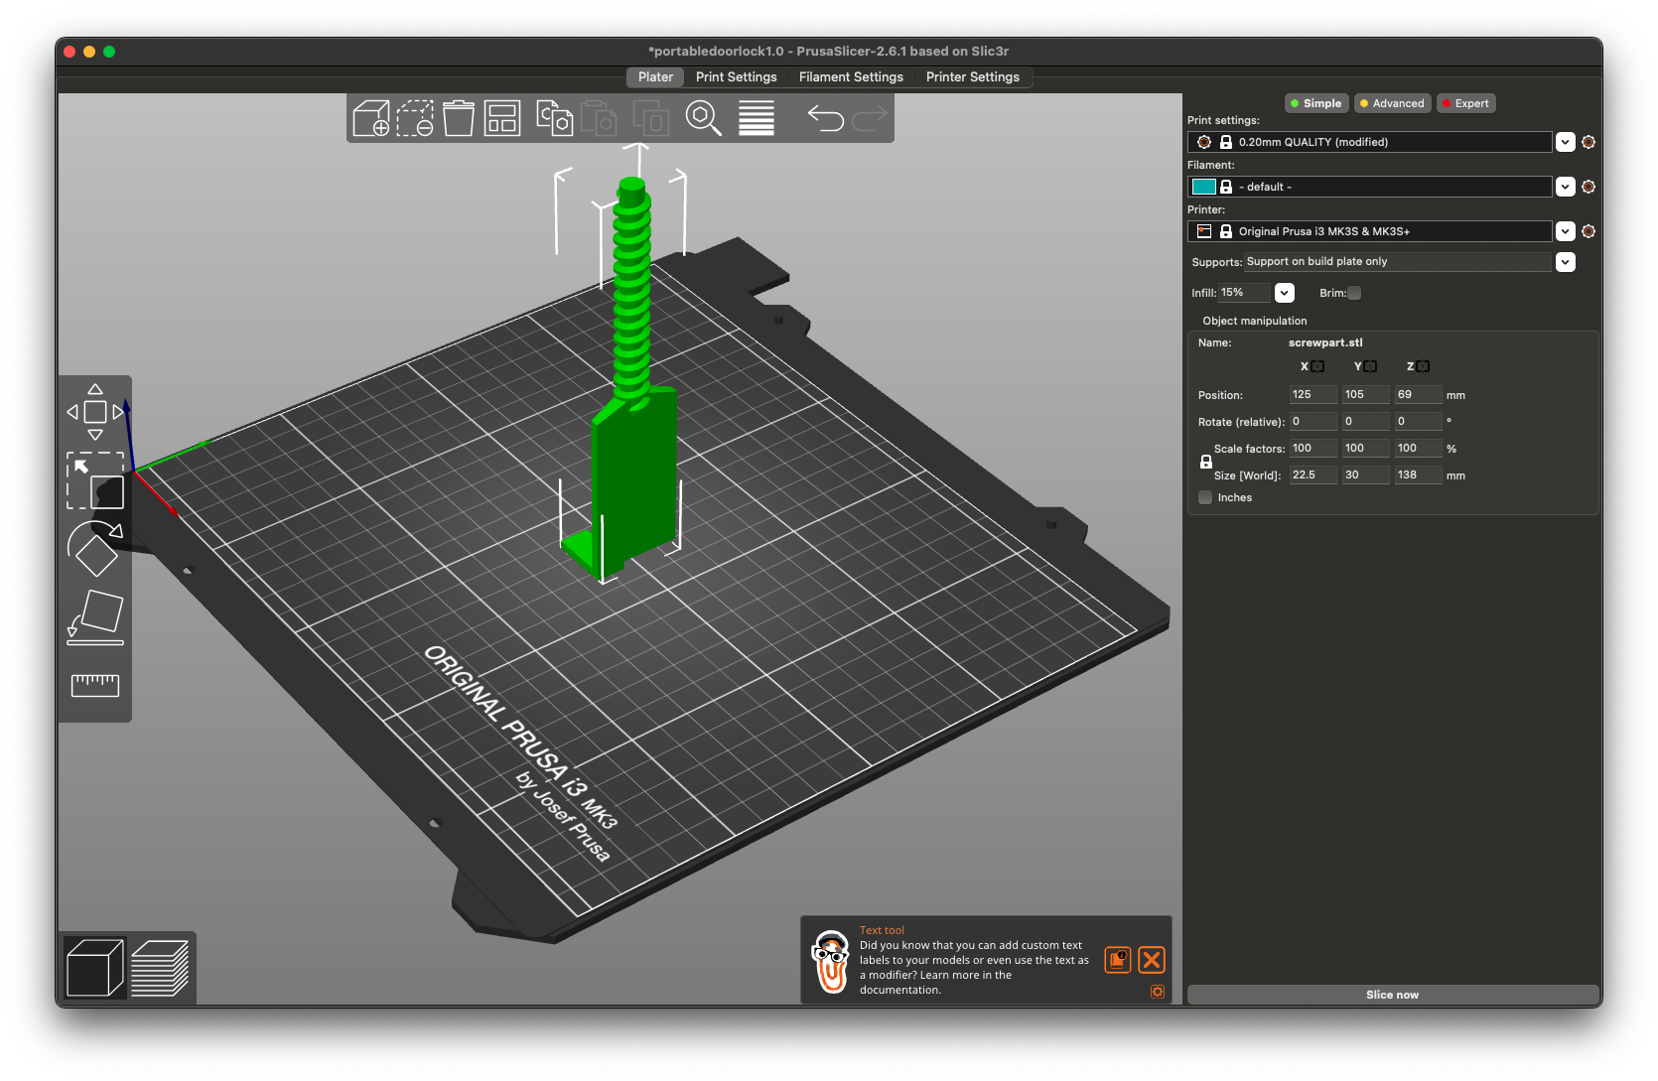
Task: Open hint notification settings gear
Action: pos(1158,992)
